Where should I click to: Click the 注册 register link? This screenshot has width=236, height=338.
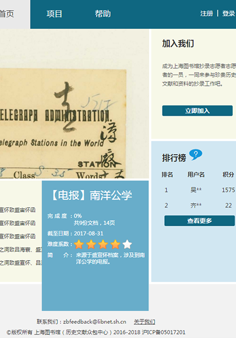tap(207, 14)
